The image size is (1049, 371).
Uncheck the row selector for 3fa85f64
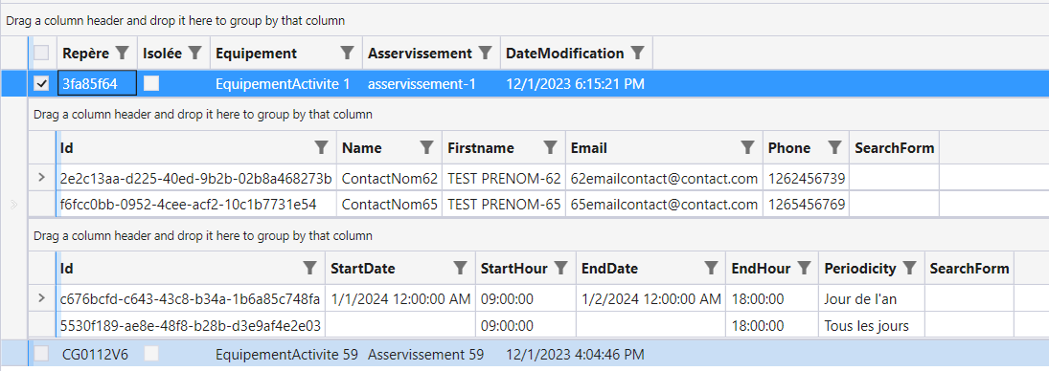[x=41, y=83]
